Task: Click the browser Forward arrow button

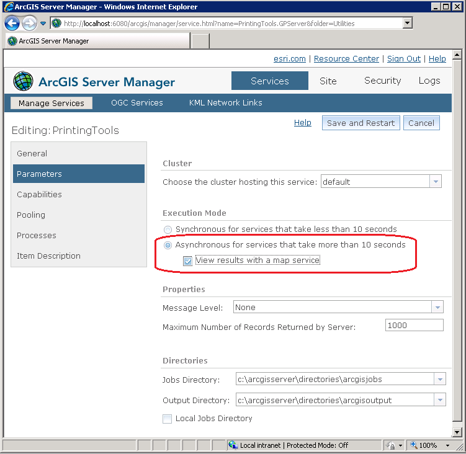Action: (29, 23)
